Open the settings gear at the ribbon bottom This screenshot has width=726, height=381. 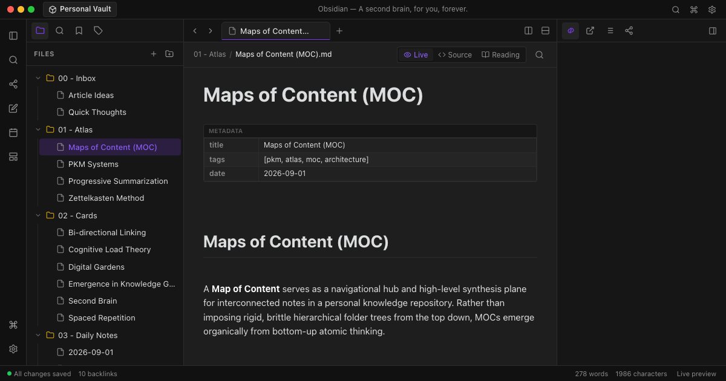tap(13, 349)
